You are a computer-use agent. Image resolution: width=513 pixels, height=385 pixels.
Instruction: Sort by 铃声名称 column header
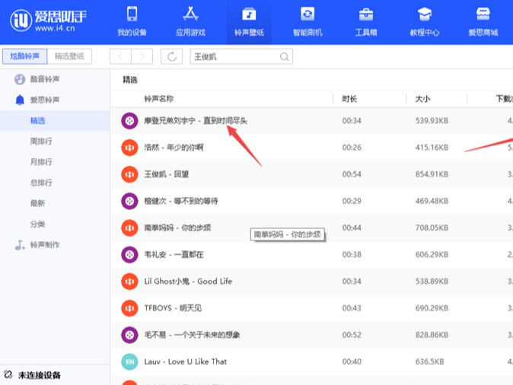pos(159,99)
